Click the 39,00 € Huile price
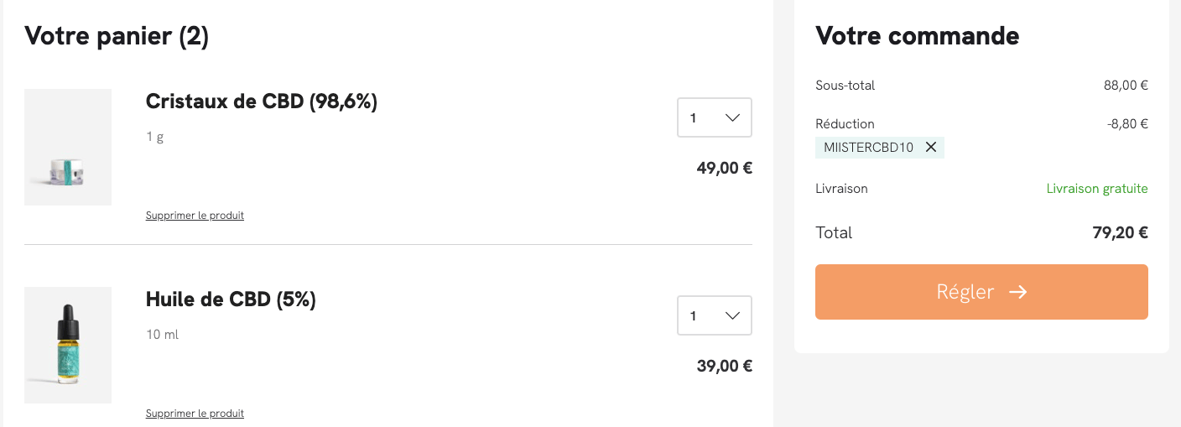 tap(725, 366)
